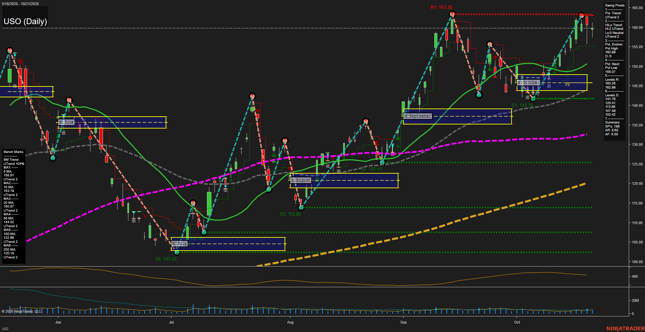The image size is (645, 332).
Task: Click the S5: 102.42 support label
Action: pos(166,259)
